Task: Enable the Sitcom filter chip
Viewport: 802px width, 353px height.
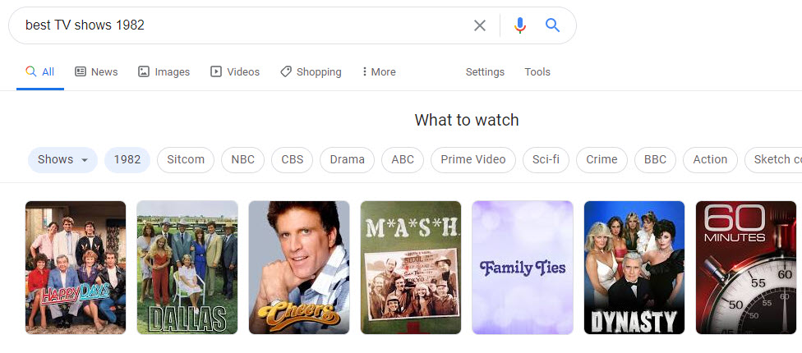Action: pyautogui.click(x=186, y=160)
